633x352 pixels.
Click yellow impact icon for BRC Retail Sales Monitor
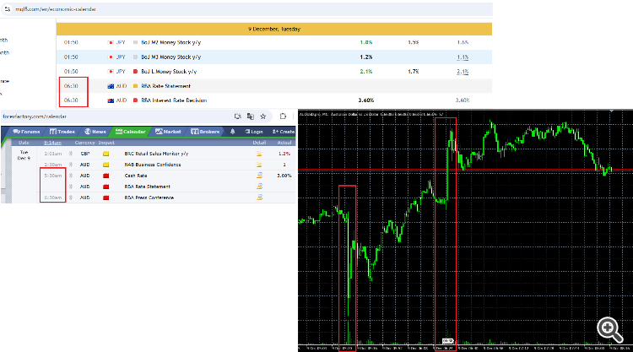coord(105,154)
